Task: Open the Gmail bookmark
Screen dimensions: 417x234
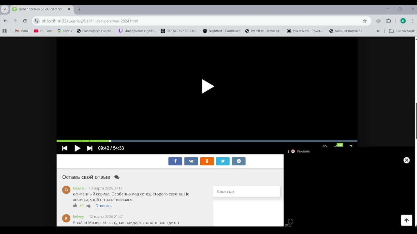Action: tap(22, 31)
